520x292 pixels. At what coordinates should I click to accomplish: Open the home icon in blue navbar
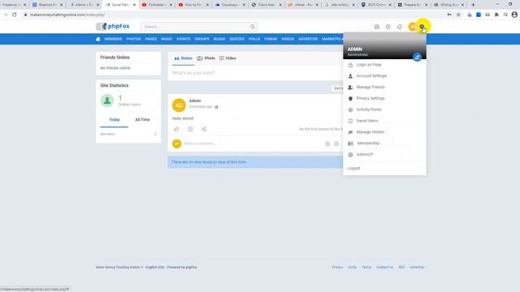coord(97,39)
